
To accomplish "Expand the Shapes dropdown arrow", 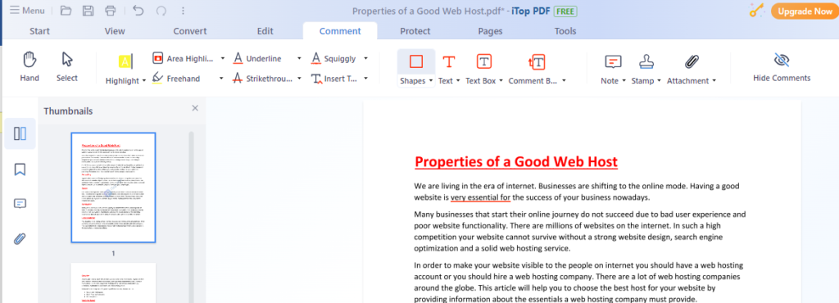I will coord(431,81).
